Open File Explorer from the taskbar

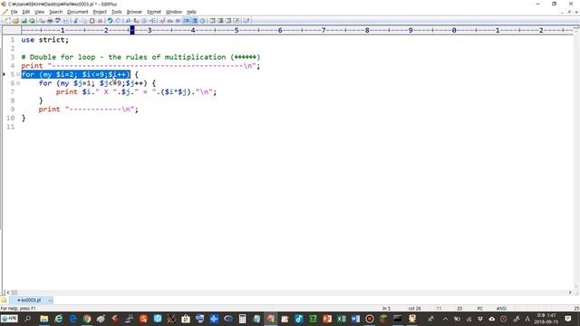tap(44, 319)
